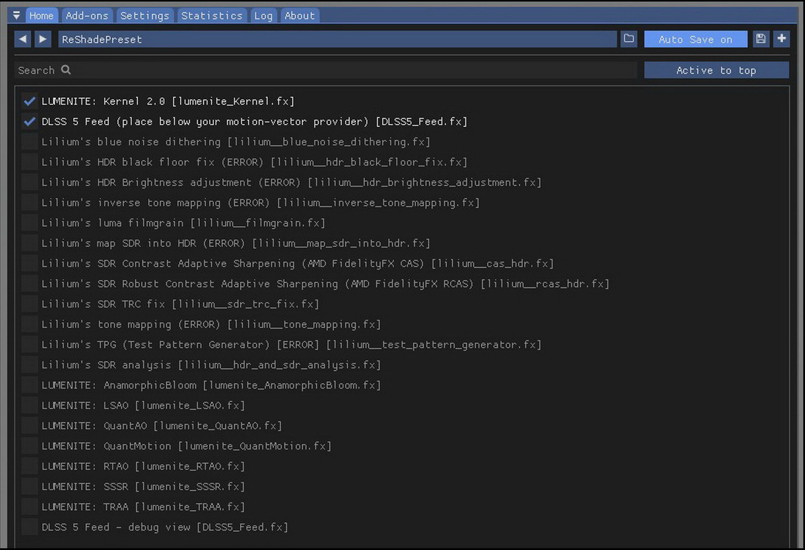Enable LUMENITE: SSSR checkbox
This screenshot has height=550, width=805.
[x=30, y=487]
